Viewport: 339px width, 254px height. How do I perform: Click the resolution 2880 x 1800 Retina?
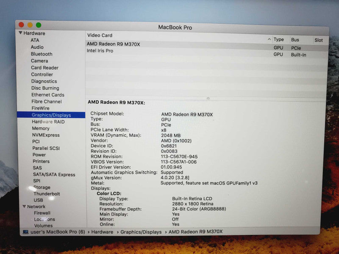[193, 204]
